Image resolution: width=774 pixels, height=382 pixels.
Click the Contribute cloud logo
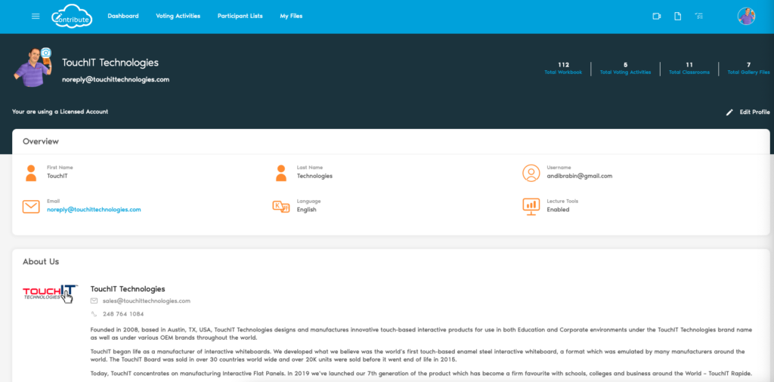(72, 17)
